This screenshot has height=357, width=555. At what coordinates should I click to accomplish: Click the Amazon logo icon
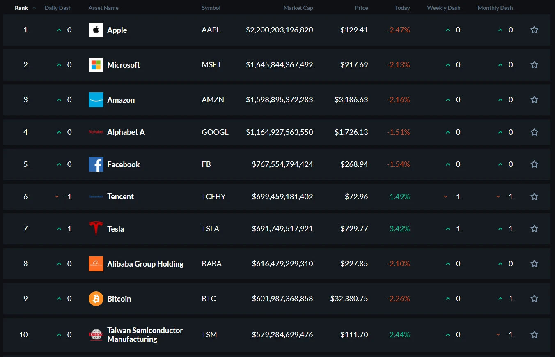[x=96, y=100]
